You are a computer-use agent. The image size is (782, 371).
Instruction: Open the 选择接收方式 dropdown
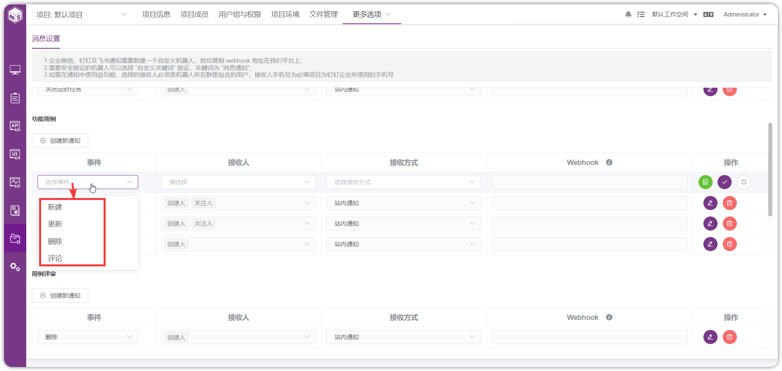click(x=404, y=182)
